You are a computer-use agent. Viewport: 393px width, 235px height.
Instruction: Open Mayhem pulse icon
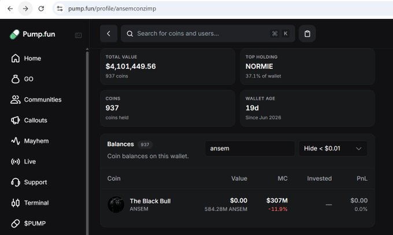point(15,141)
